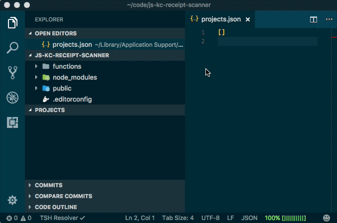Click the public folder icon
Screen dimensions: 337x223
[x=46, y=88]
